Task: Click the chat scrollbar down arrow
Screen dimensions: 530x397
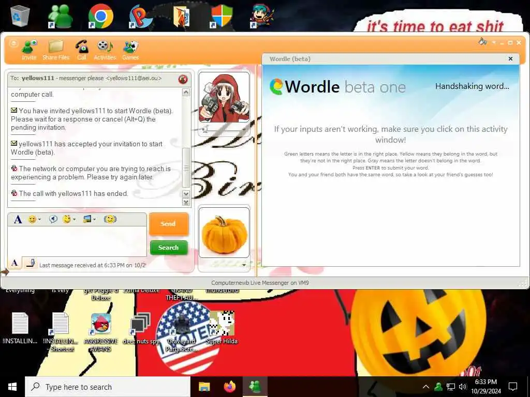Action: (186, 194)
